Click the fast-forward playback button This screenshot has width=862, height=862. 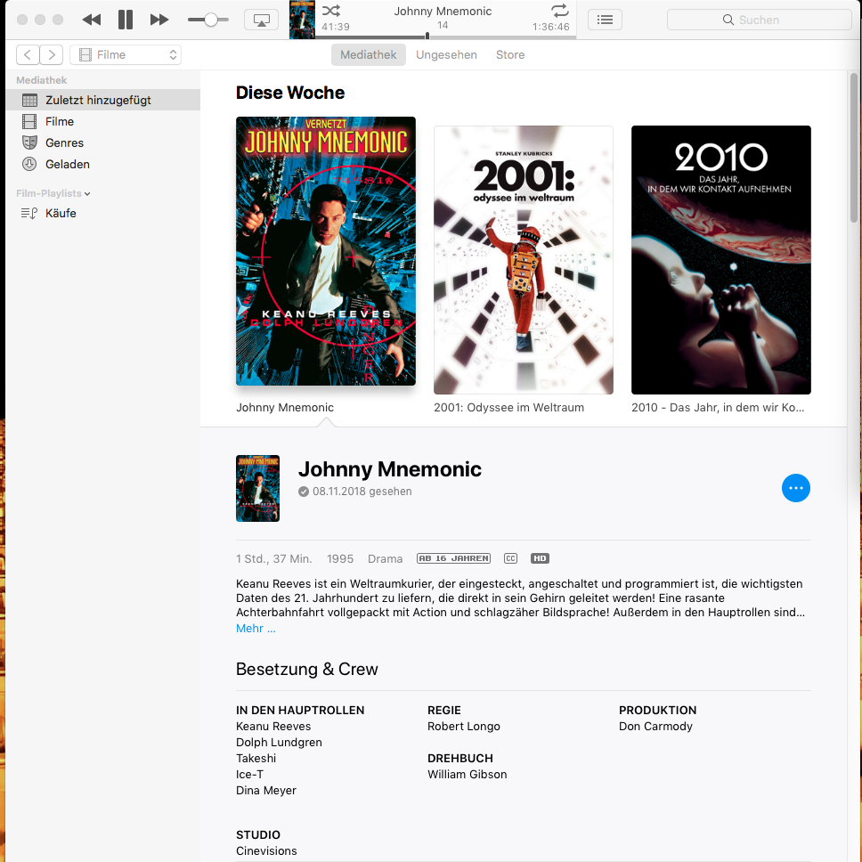[x=159, y=20]
